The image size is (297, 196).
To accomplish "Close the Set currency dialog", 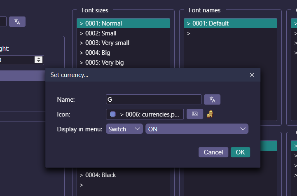I will coord(252,75).
